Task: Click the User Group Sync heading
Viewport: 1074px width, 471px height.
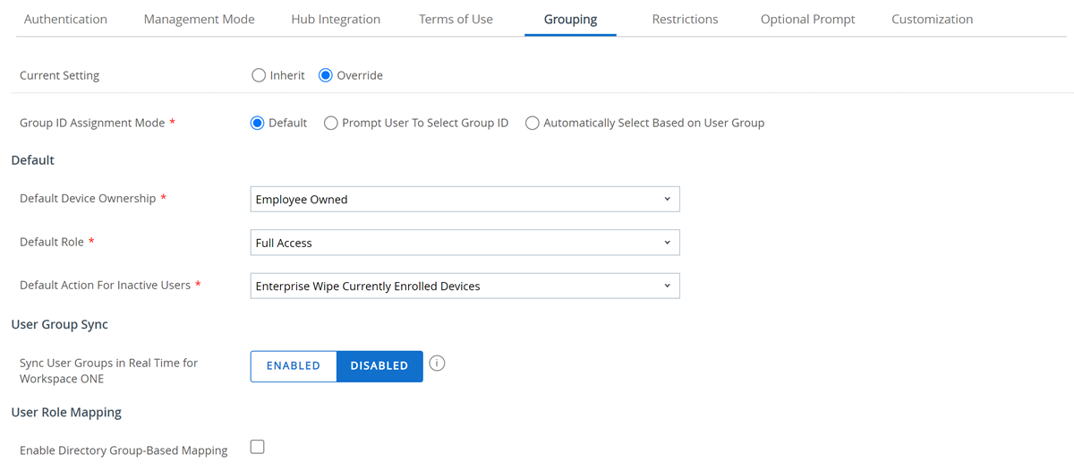Action: coord(59,324)
